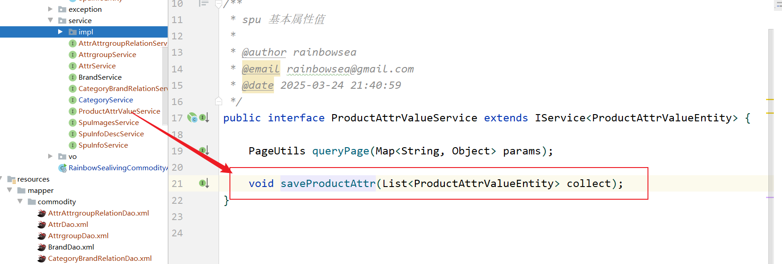The width and height of the screenshot is (782, 264).
Task: Open CategoryService in project tree
Action: coord(106,100)
